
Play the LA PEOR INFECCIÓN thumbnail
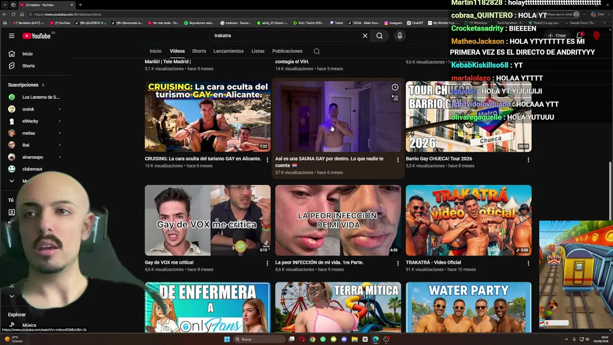338,220
